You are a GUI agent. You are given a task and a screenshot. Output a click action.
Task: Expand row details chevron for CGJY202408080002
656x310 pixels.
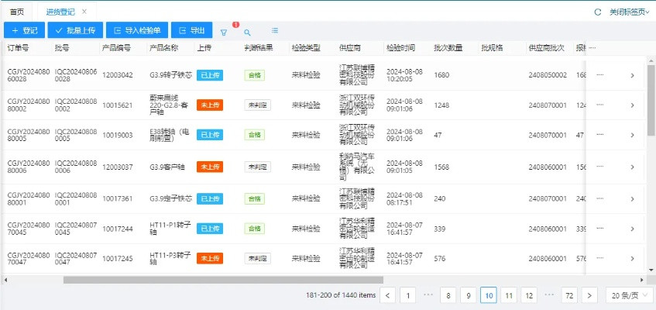click(x=632, y=105)
